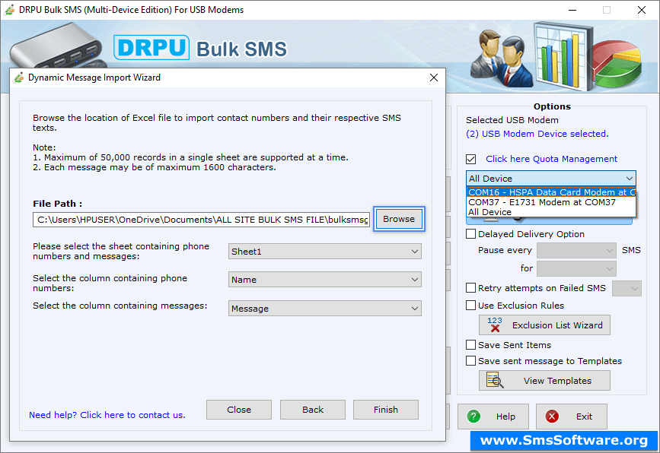
Task: Click the green Help question mark icon
Action: [473, 417]
